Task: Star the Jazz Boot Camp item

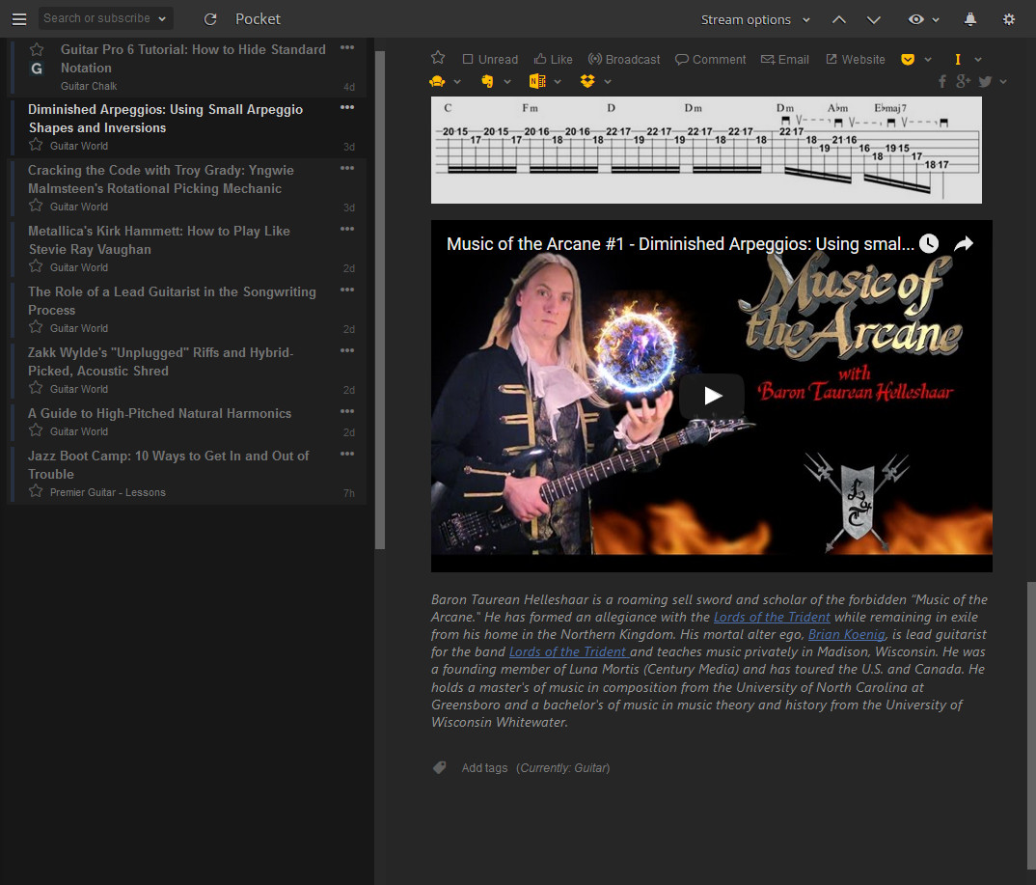Action: click(36, 491)
